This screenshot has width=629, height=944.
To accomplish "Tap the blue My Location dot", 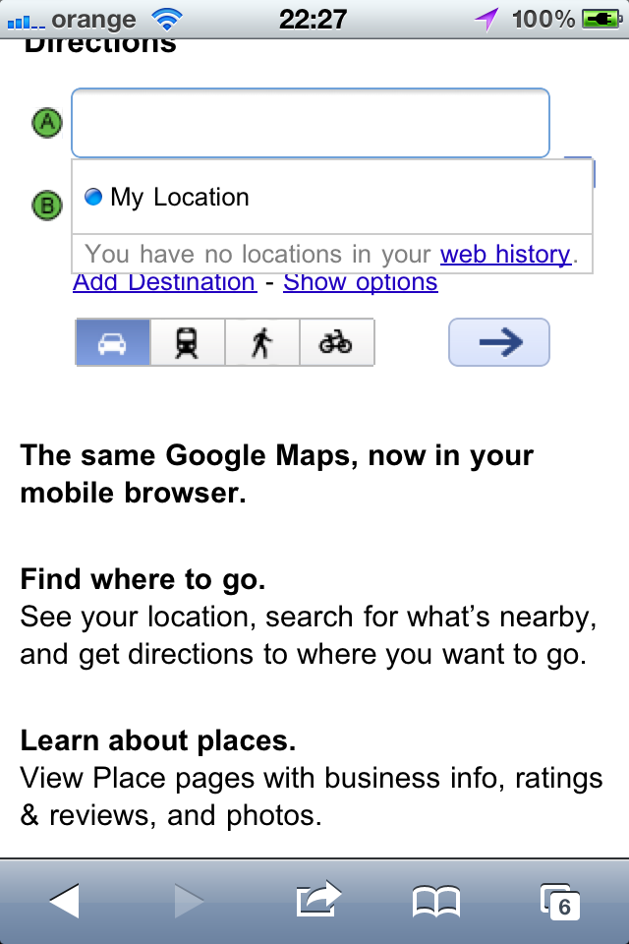I will [93, 197].
